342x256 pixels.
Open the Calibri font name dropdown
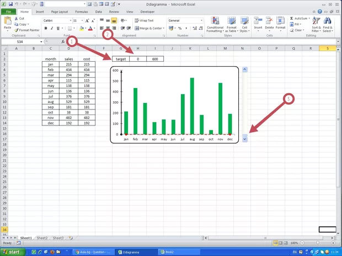[x=71, y=20]
